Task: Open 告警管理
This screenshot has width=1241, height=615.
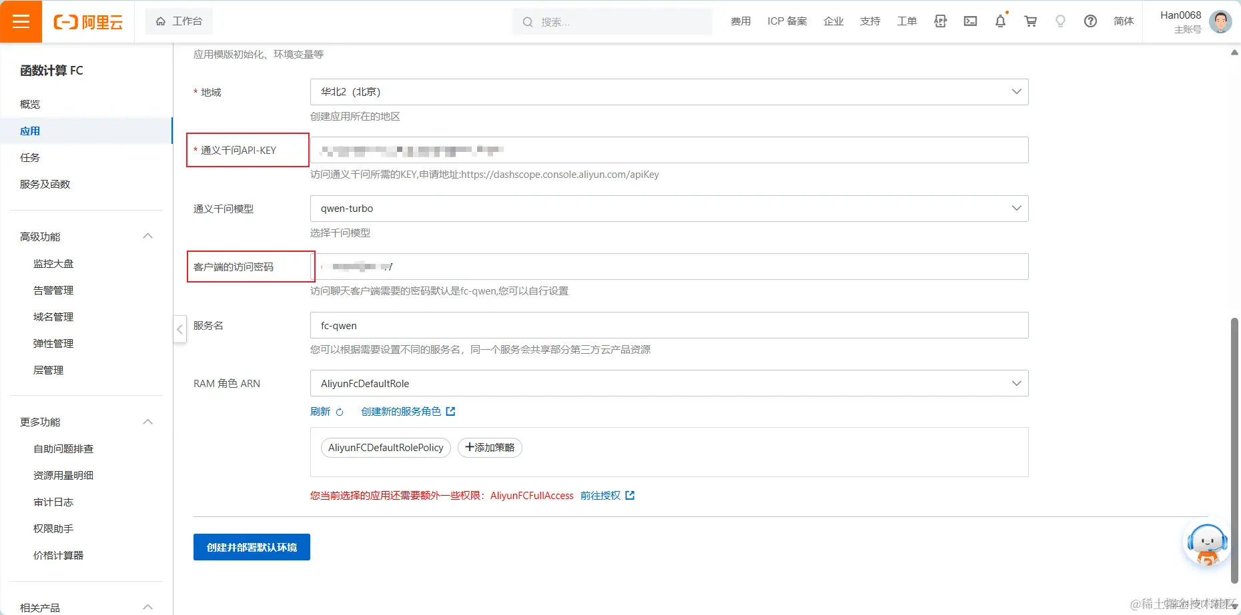Action: [x=53, y=290]
